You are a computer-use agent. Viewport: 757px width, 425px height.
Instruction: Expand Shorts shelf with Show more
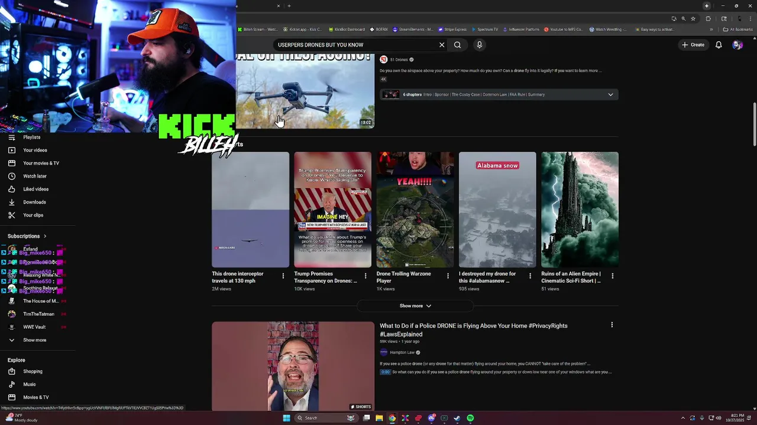415,306
